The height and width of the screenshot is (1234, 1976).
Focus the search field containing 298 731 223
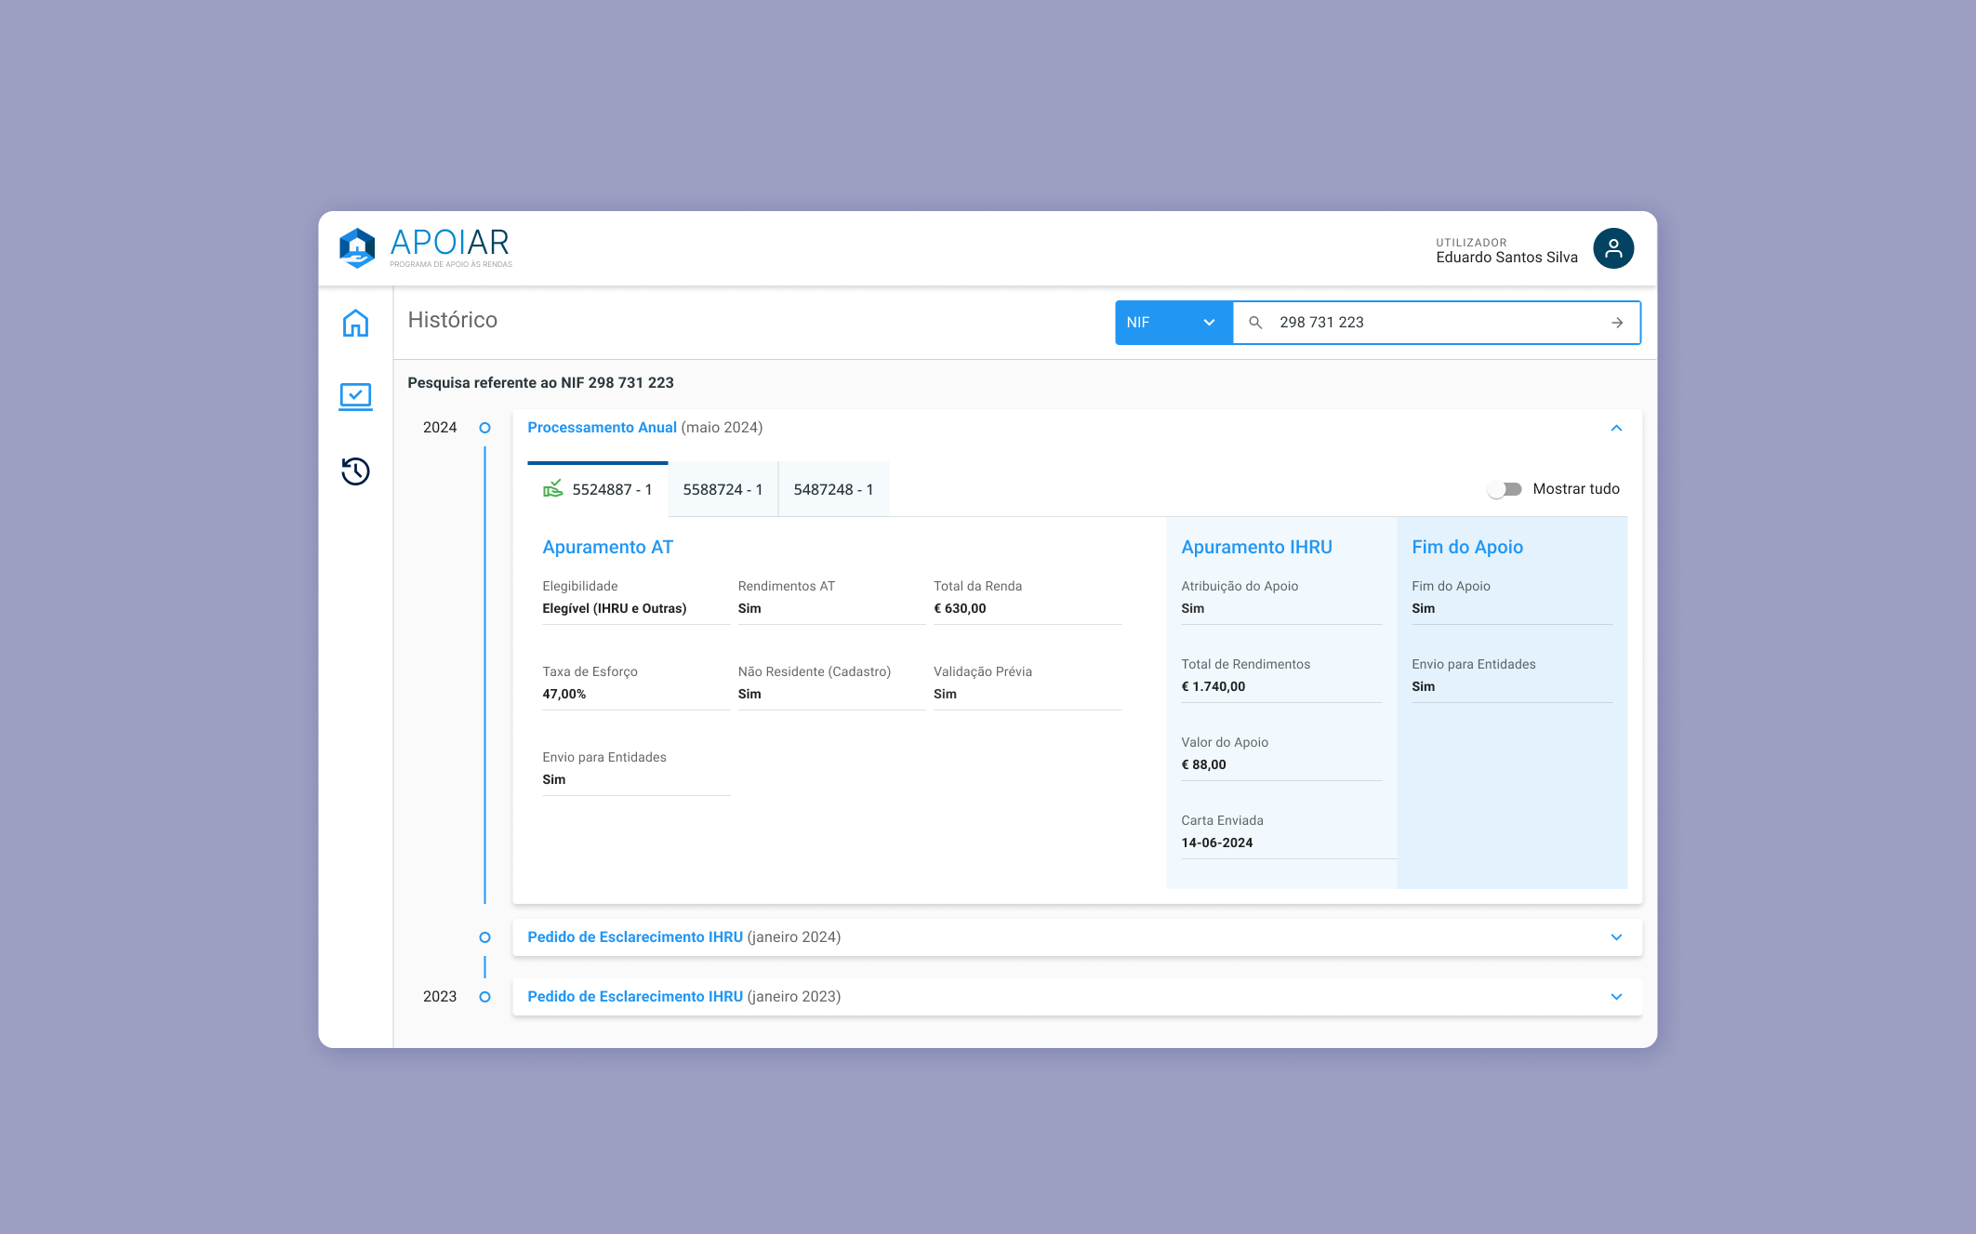click(1432, 323)
